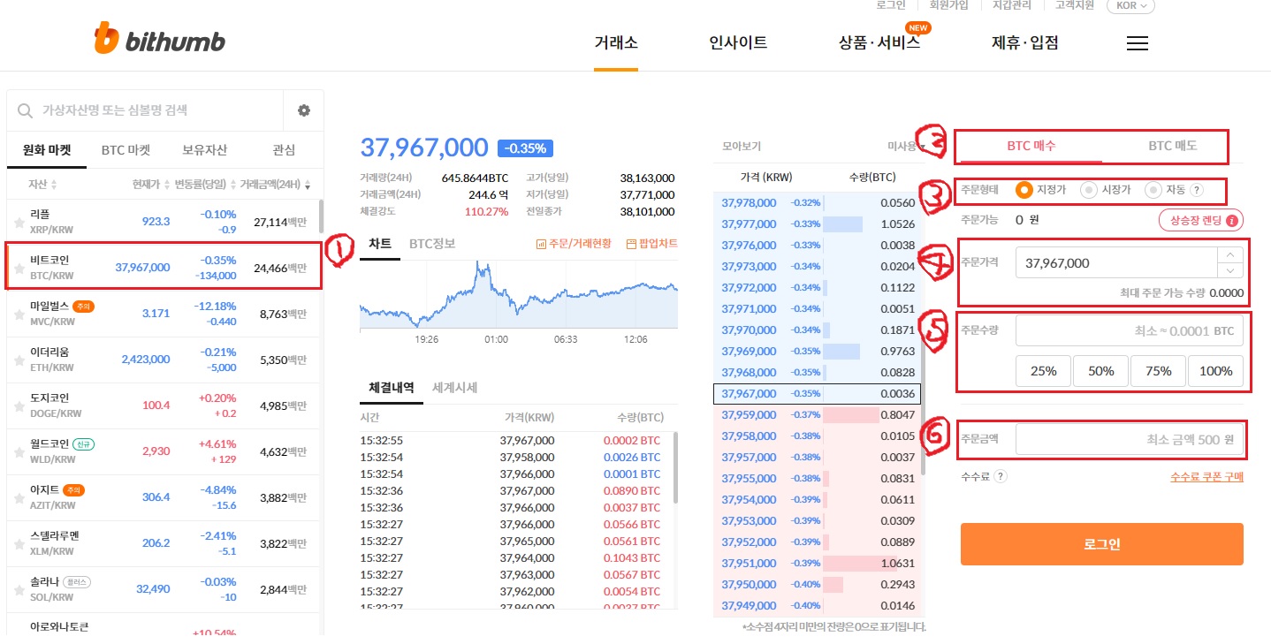
Task: Open the KOR language dropdown
Action: point(1130,5)
